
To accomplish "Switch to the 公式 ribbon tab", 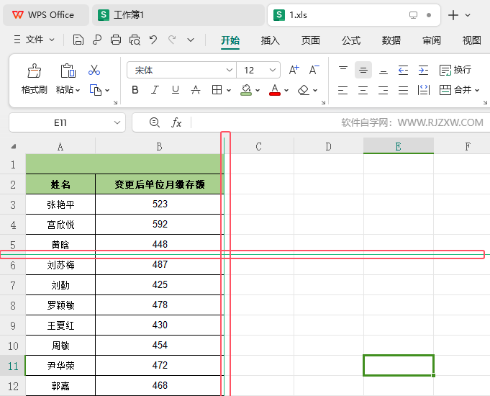I will (x=351, y=40).
